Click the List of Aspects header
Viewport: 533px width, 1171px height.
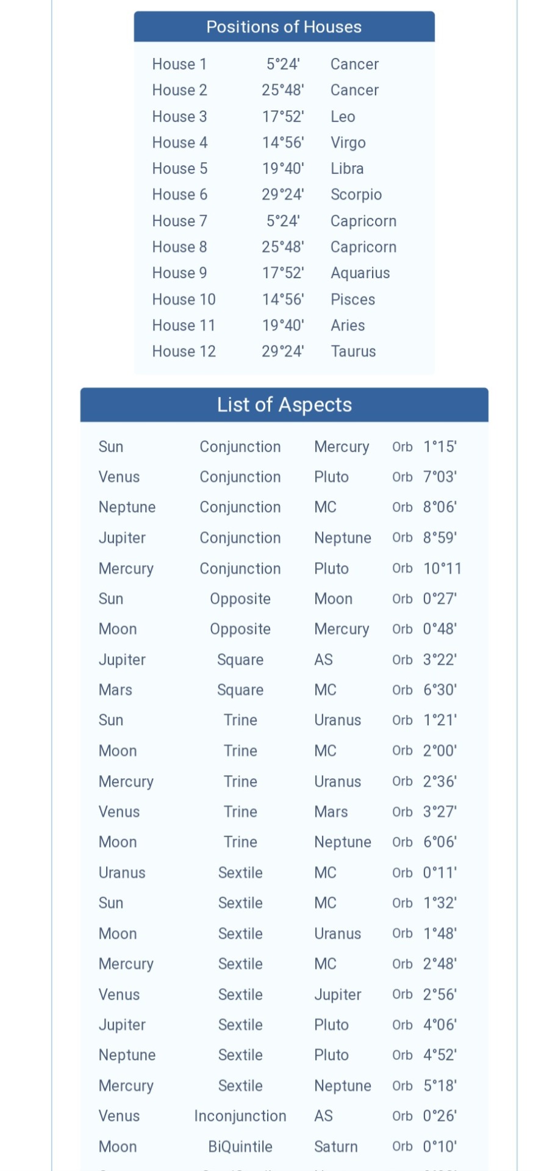[284, 405]
